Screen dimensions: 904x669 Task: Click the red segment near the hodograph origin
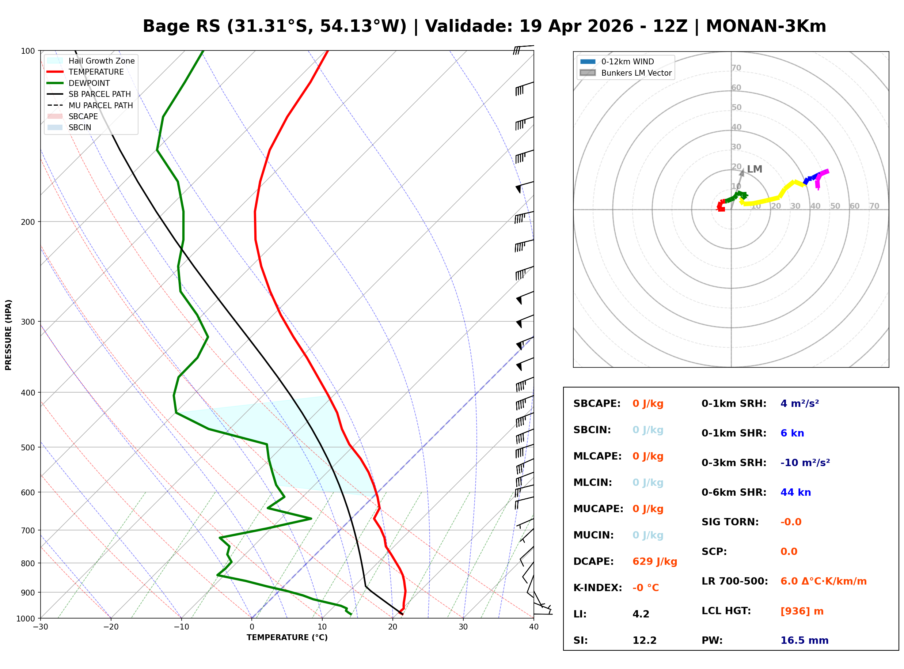[721, 206]
